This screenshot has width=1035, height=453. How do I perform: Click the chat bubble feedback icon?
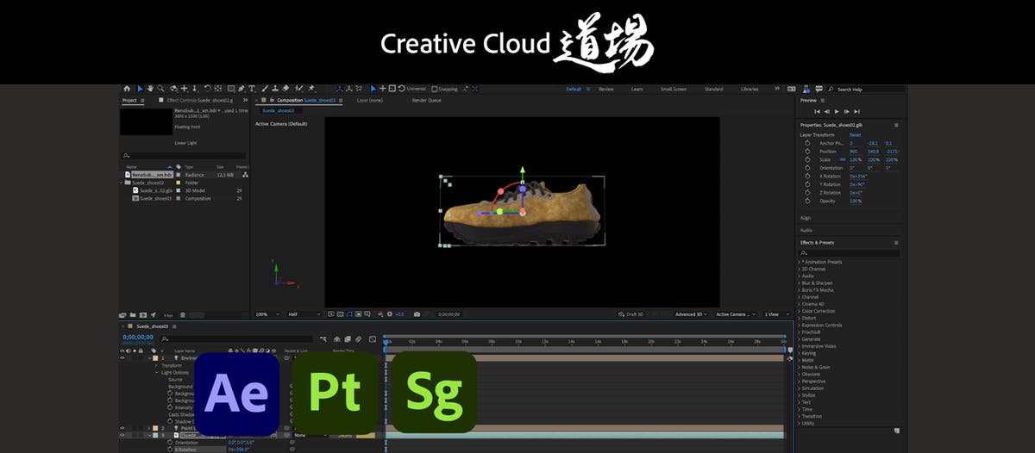point(818,89)
